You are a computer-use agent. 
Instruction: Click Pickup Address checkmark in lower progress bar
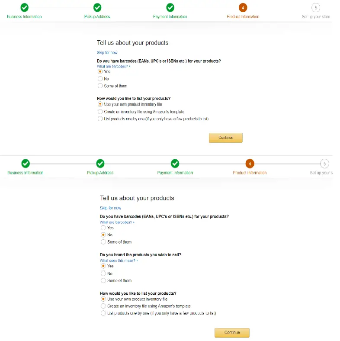pyautogui.click(x=100, y=164)
